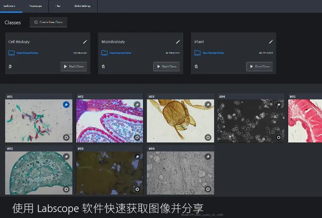Delete the Cell Biology class

[x=10, y=67]
